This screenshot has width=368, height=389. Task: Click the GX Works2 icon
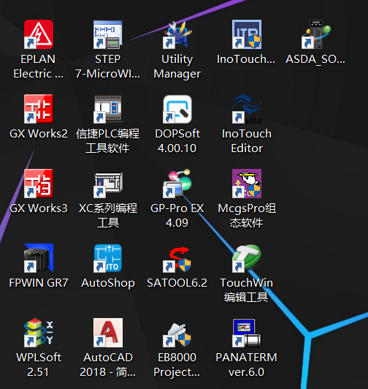tap(39, 109)
